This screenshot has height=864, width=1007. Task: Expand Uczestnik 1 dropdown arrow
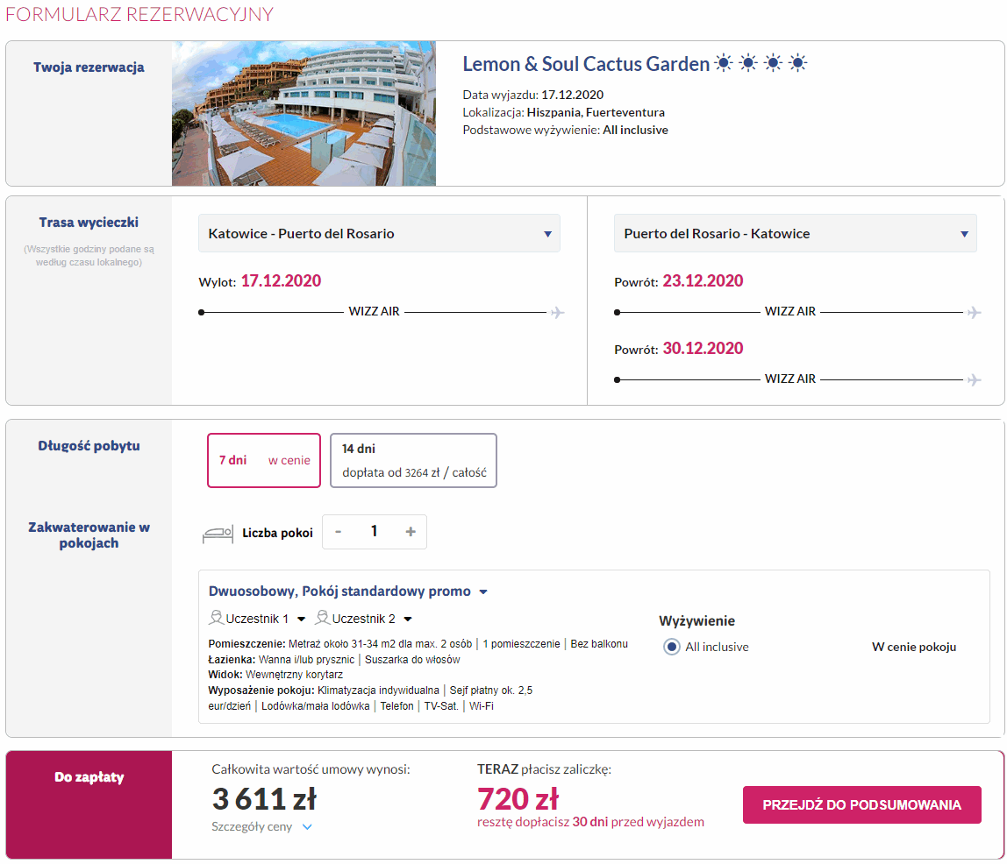301,620
